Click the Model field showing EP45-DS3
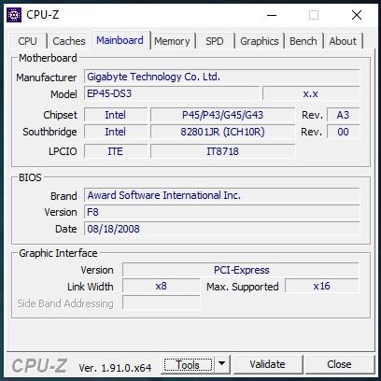The width and height of the screenshot is (381, 381). [172, 93]
